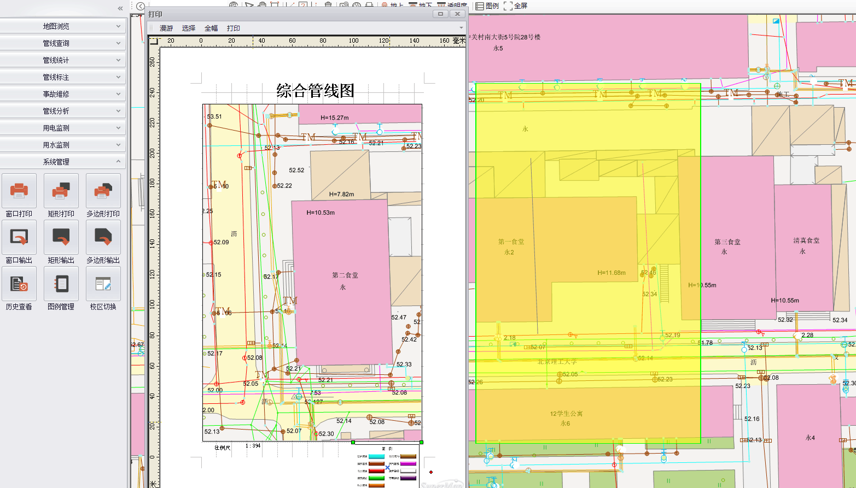Viewport: 856px width, 488px height.
Task: Click the 窗口打印 printer icon
Action: click(19, 191)
